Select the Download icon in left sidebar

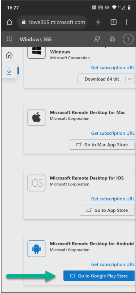[9, 71]
